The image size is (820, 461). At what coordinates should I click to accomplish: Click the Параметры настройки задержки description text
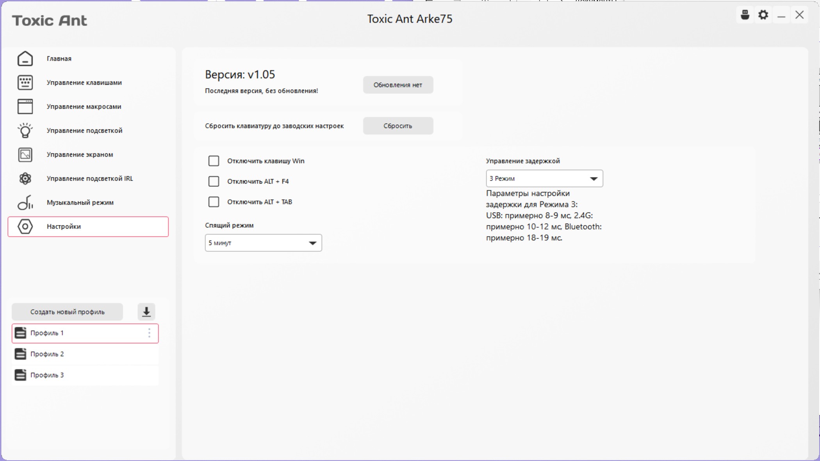[x=544, y=216]
